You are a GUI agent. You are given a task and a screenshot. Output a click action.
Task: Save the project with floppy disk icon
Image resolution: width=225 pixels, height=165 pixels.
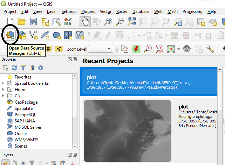pos(33,22)
